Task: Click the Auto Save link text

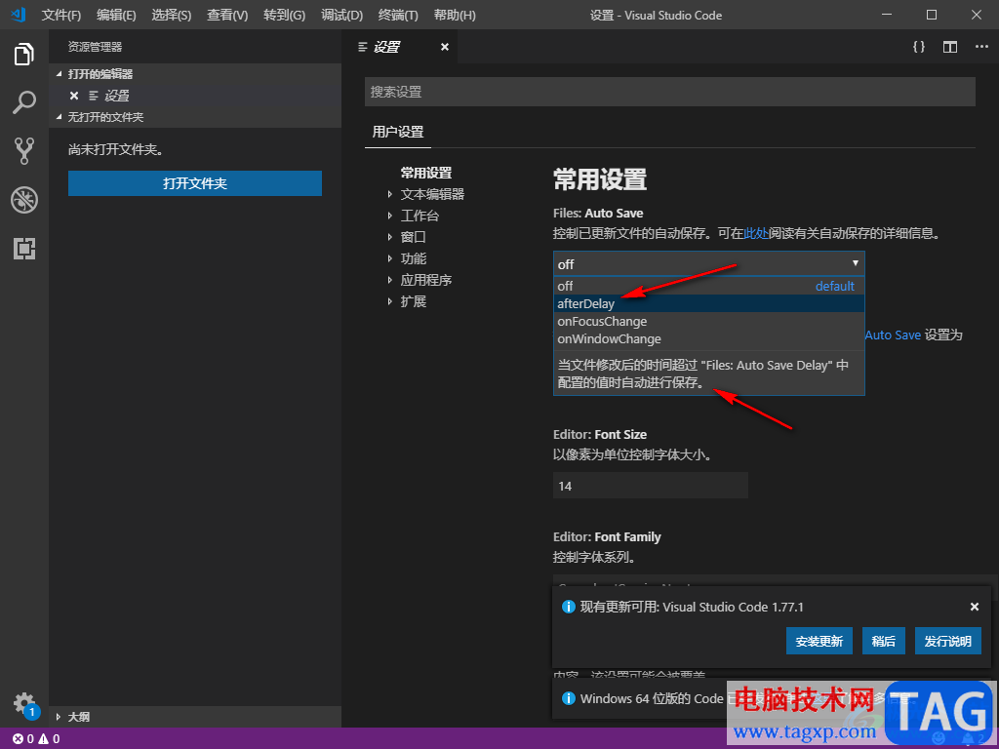Action: pyautogui.click(x=893, y=335)
